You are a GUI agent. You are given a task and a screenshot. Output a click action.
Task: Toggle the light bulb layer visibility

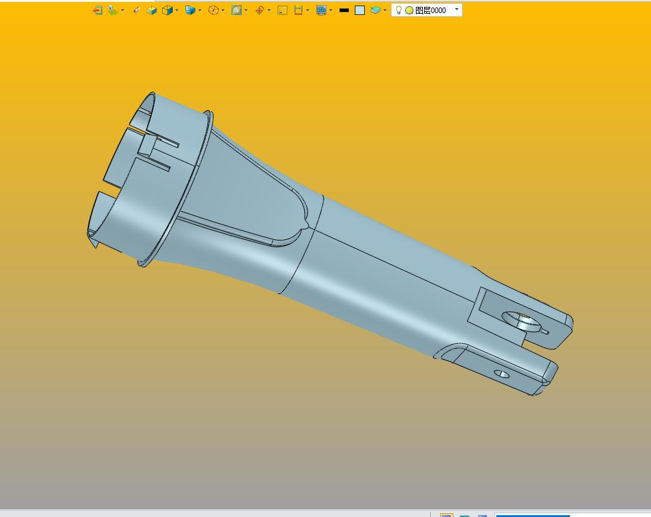pos(398,10)
